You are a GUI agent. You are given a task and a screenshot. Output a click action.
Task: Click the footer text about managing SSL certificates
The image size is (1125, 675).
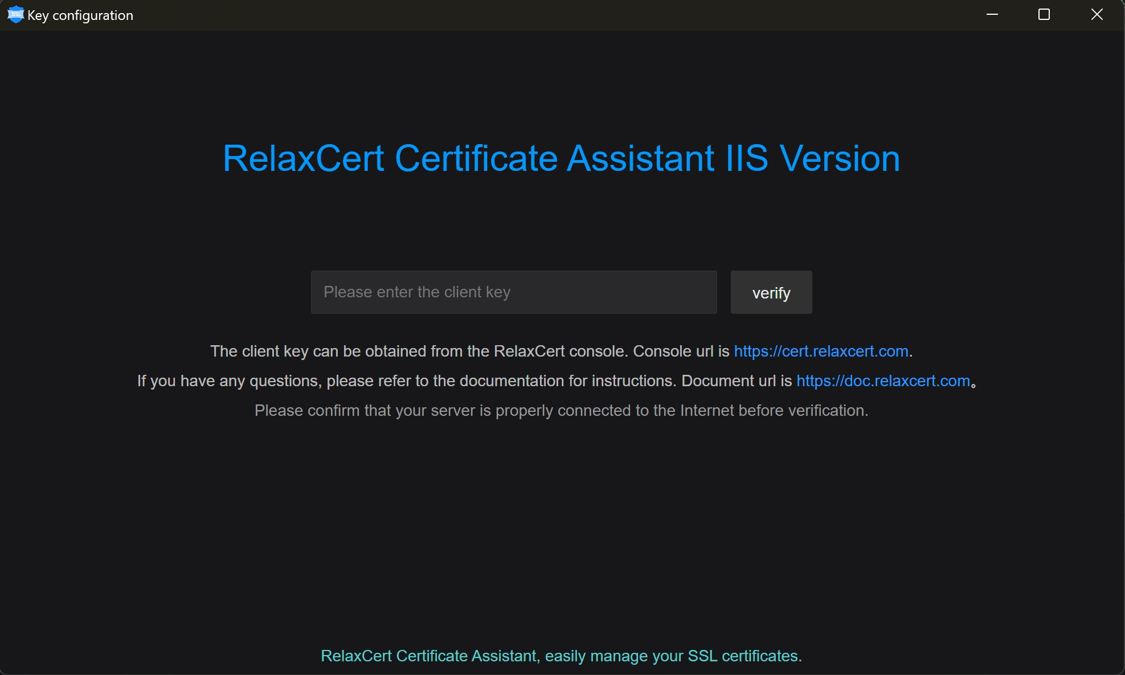pos(562,656)
